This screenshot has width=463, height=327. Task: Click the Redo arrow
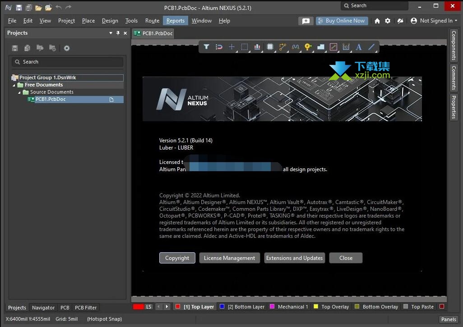tap(68, 7)
